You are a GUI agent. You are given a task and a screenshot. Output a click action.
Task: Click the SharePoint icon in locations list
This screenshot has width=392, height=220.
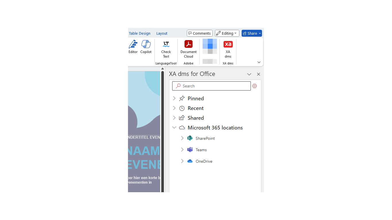pos(190,138)
